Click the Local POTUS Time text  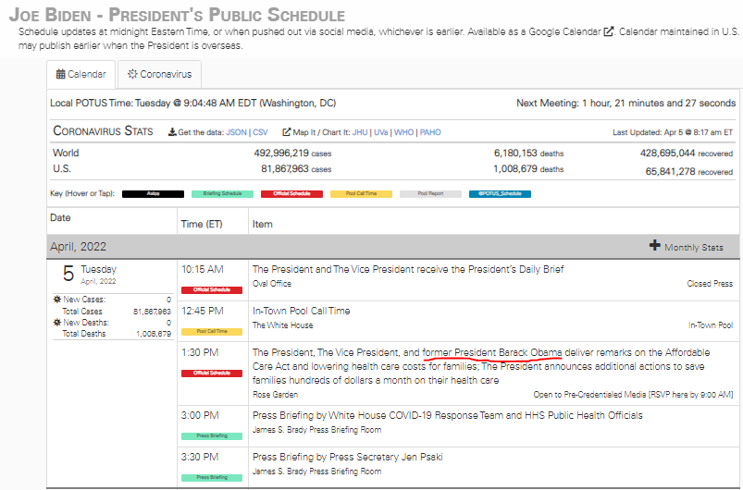click(192, 103)
